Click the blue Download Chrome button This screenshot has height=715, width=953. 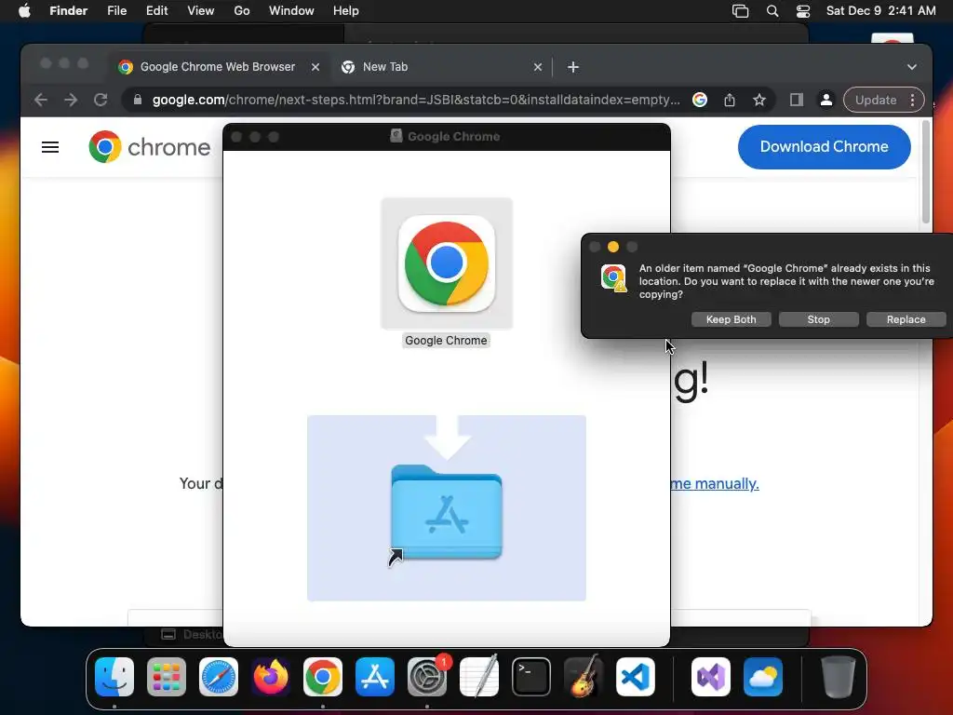pos(825,146)
